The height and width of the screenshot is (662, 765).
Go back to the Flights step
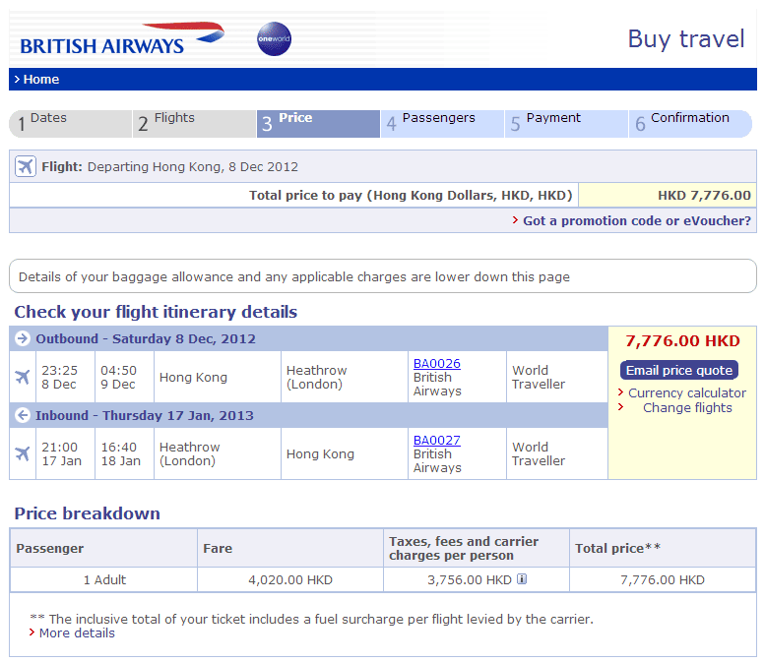tap(194, 123)
